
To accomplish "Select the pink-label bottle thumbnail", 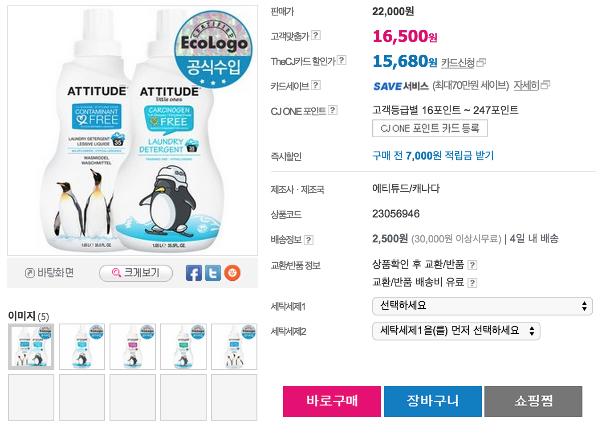I will 133,347.
